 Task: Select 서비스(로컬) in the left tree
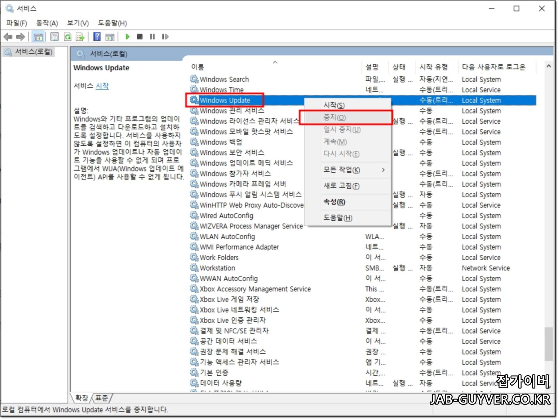(29, 52)
